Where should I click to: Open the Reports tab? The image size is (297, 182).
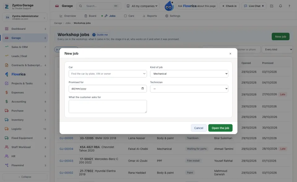(150, 16)
